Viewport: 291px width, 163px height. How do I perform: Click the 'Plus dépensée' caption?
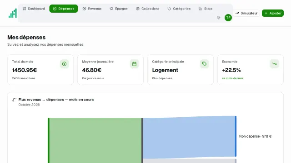[162, 78]
